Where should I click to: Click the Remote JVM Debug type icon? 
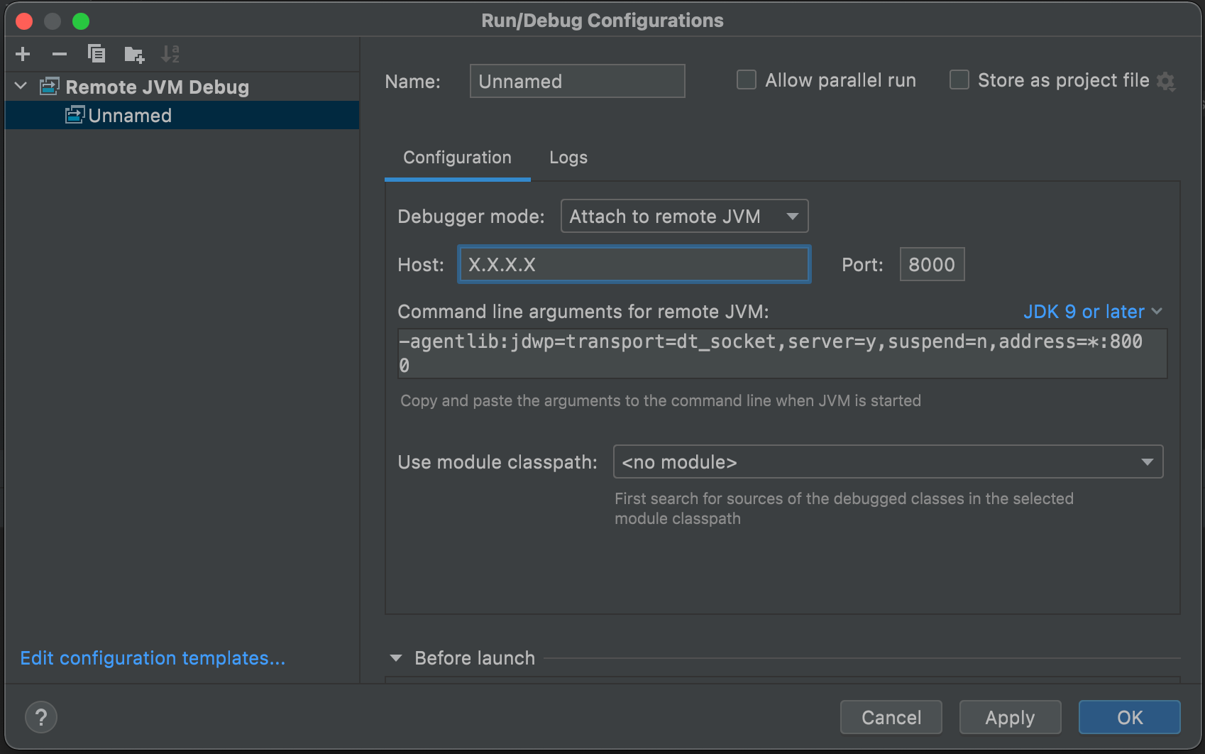49,87
